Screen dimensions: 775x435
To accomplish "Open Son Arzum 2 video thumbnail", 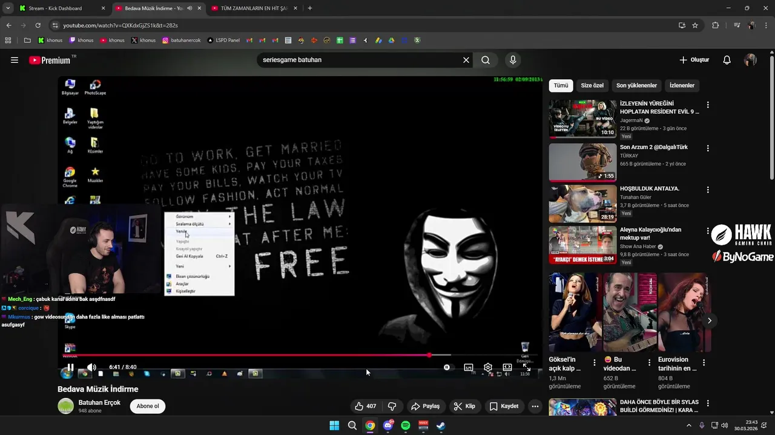I will pos(582,163).
